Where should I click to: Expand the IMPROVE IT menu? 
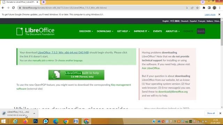pos(141,31)
